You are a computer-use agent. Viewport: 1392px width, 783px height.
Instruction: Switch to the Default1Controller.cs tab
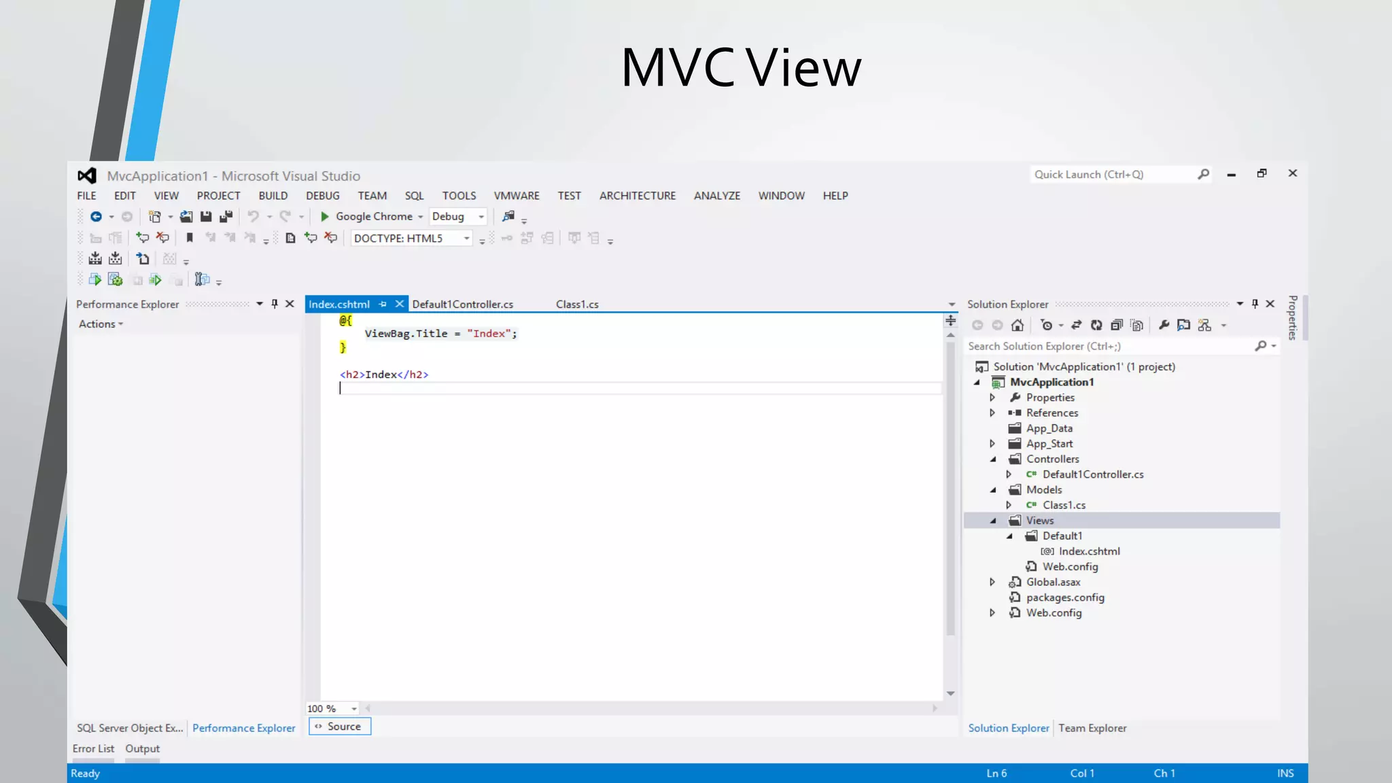(462, 304)
